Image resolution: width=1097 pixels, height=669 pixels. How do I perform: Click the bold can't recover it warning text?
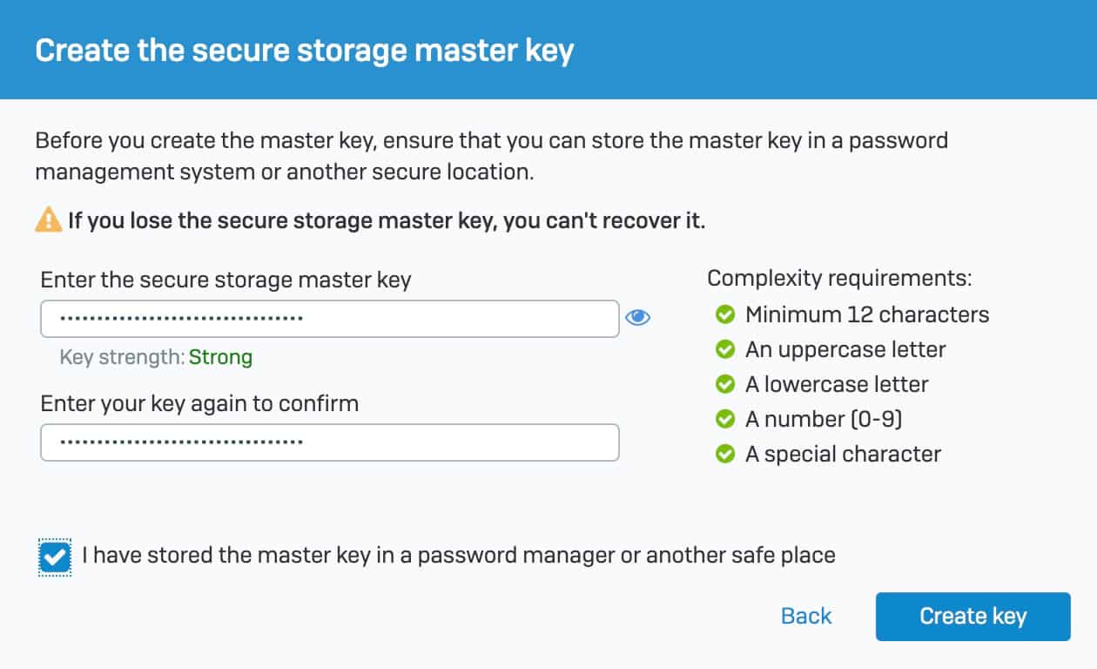click(387, 220)
